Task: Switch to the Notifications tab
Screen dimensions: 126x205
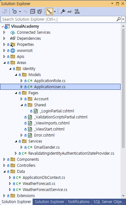Action: pyautogui.click(x=79, y=202)
